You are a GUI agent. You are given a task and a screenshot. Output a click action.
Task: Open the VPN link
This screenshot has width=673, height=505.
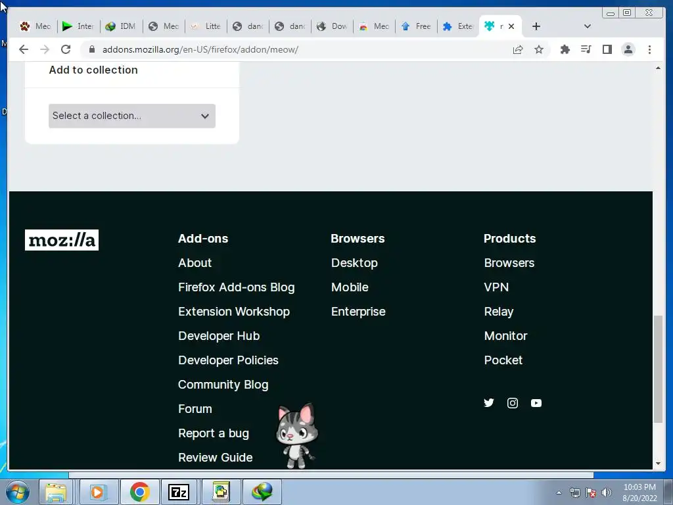[x=496, y=287]
